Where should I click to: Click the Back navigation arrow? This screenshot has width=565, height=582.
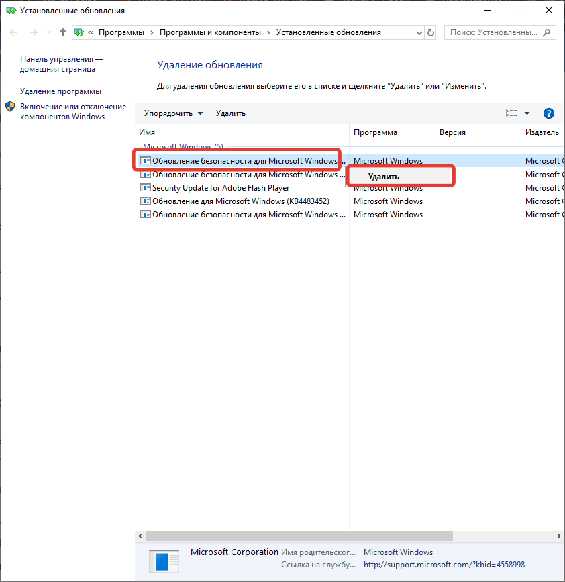point(14,32)
